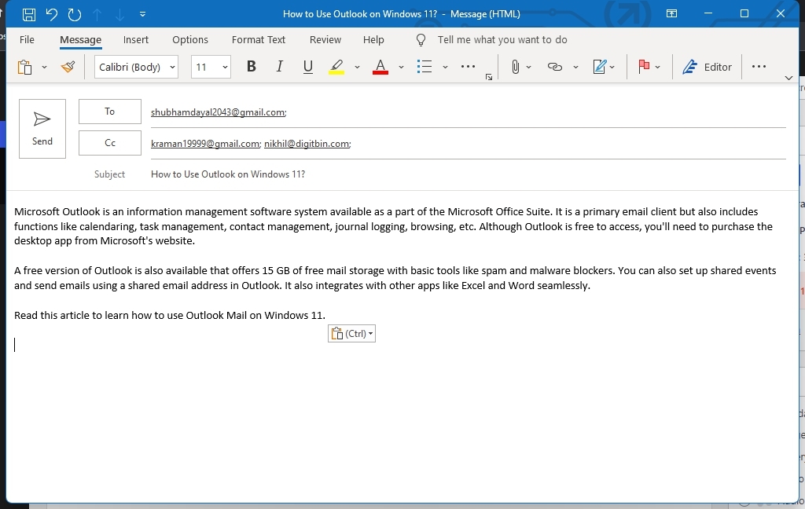Click in the Subject field
Image resolution: width=805 pixels, height=509 pixels.
pos(464,174)
